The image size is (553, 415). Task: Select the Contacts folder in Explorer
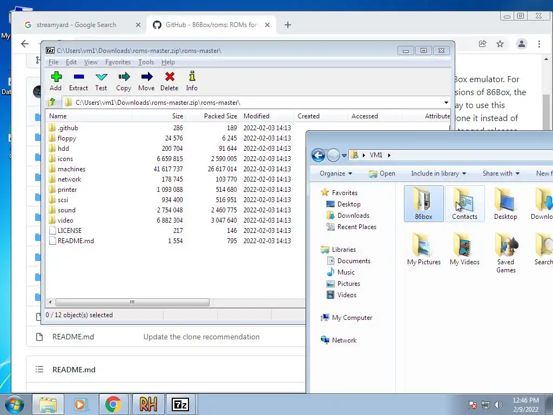[x=464, y=204]
